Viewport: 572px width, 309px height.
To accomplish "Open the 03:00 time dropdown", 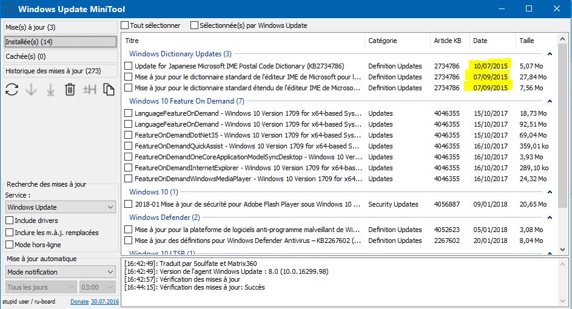I will click(98, 287).
